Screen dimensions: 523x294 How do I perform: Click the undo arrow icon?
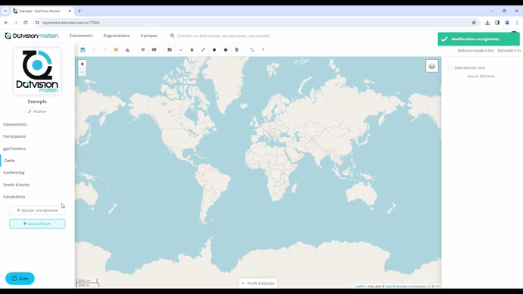coord(94,50)
